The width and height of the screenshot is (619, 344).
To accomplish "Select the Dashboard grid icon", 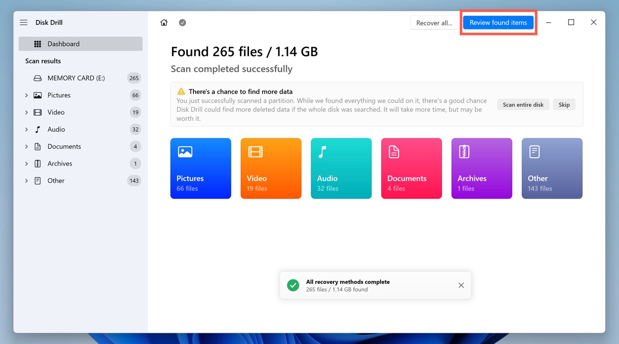I will coord(38,44).
